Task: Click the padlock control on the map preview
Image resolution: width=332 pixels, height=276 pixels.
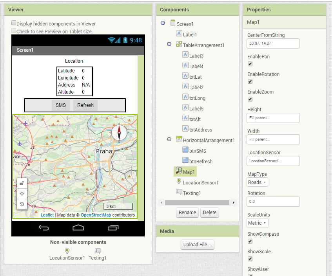Action: pos(22,183)
